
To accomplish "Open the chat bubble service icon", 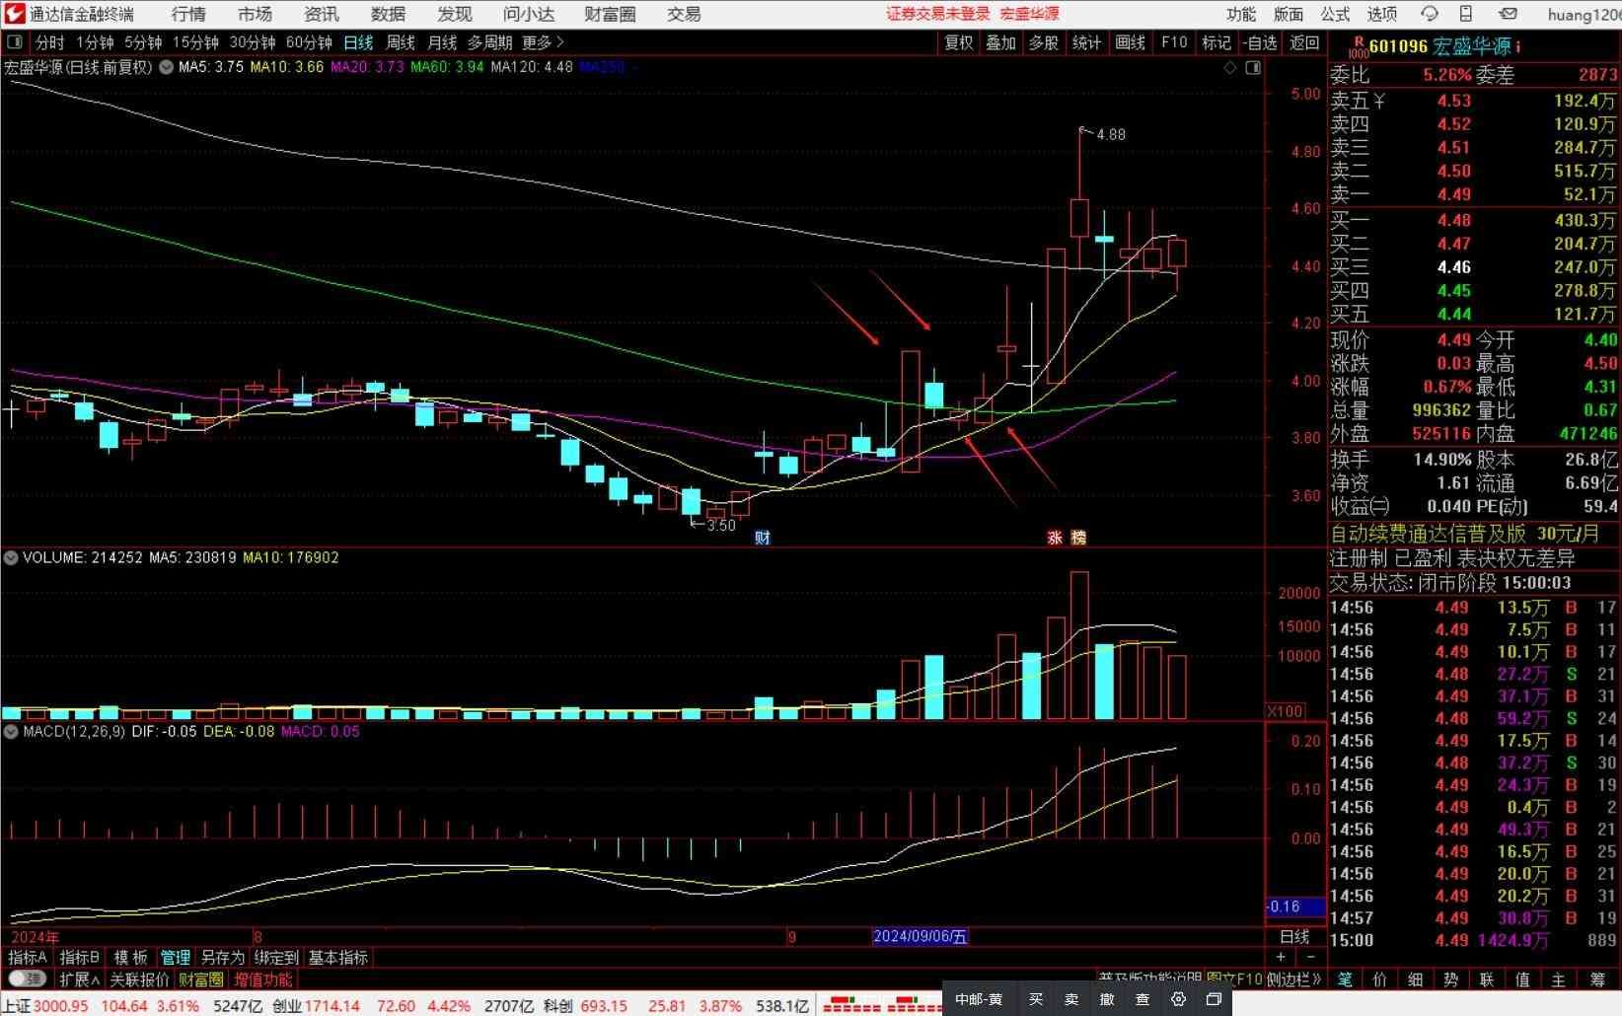I will pyautogui.click(x=1430, y=14).
